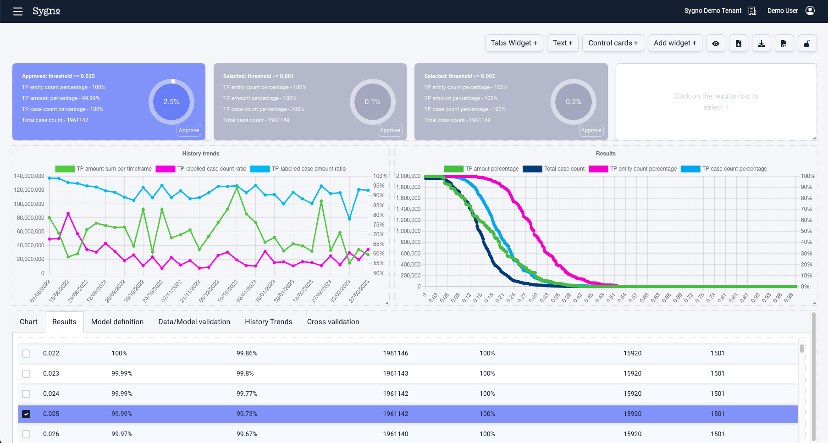Open the Demo User profile icon
The width and height of the screenshot is (828, 443).
coord(810,11)
